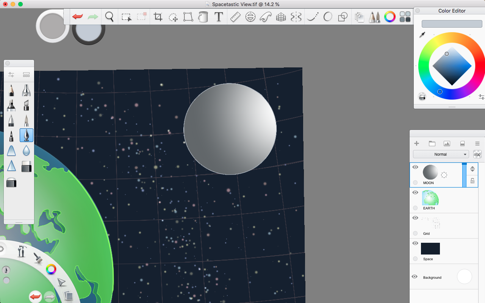Open the Layer Editor menu icon
The height and width of the screenshot is (303, 485).
point(477,144)
